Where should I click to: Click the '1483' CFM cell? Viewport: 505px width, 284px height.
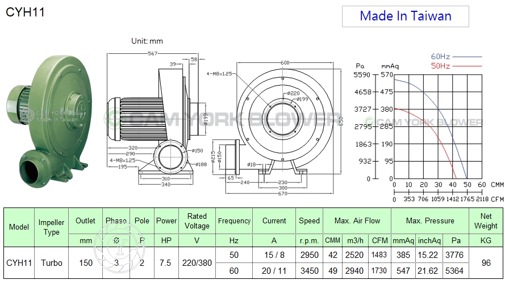point(379,255)
